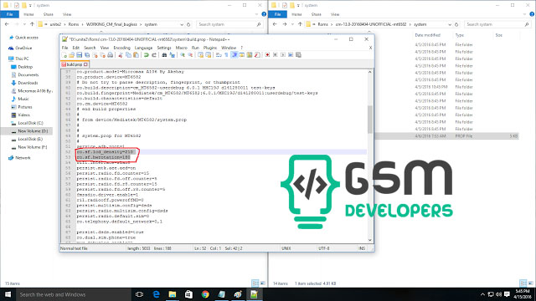The width and height of the screenshot is (536, 301).
Task: Click Save All icon in Notepad++ toolbar
Action: tap(87, 55)
